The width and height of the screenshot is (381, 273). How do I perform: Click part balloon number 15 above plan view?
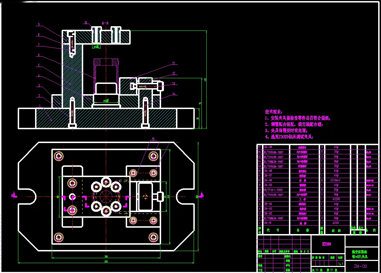pyautogui.click(x=153, y=139)
